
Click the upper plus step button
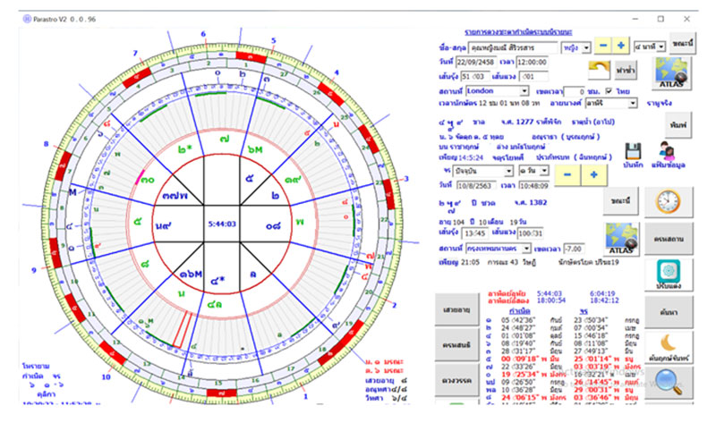[620, 46]
